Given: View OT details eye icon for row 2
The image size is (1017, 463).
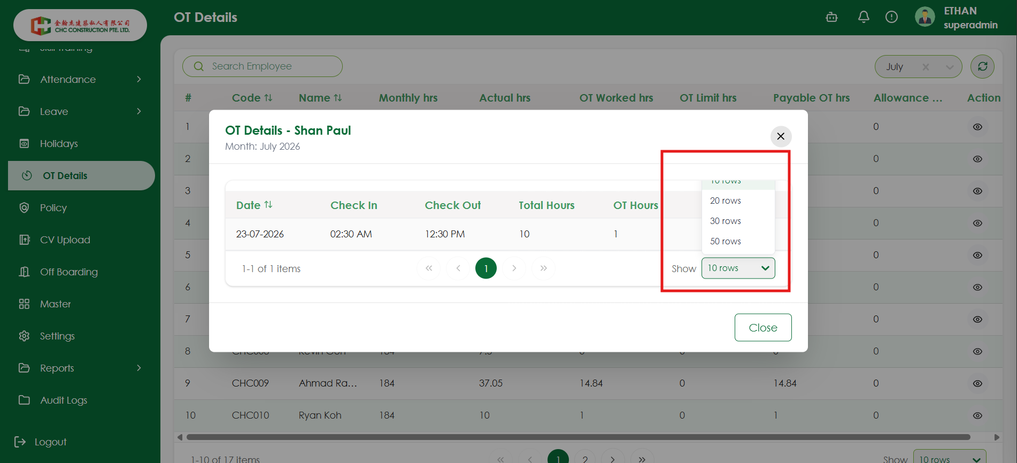Looking at the screenshot, I should pyautogui.click(x=977, y=159).
